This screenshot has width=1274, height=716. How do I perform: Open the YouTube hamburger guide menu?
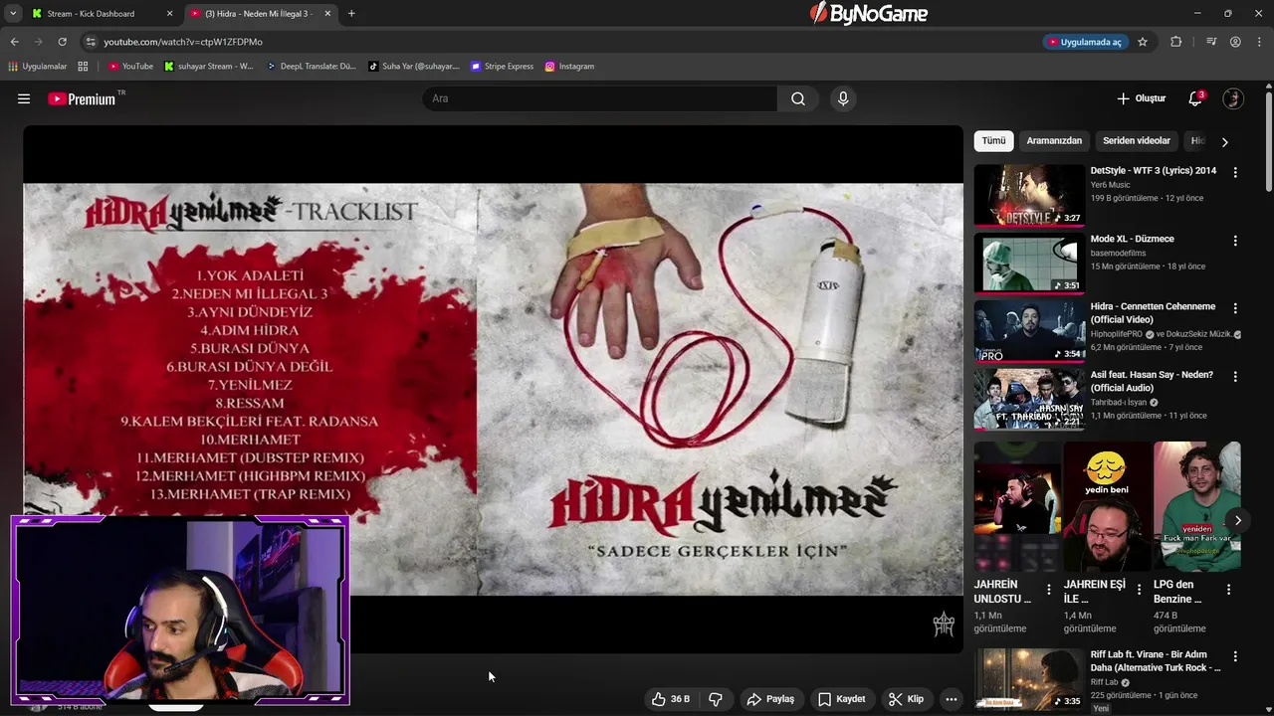pos(24,98)
